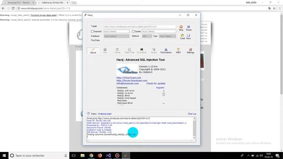
Task: Open the Find Admin tab
Action: tap(166, 51)
